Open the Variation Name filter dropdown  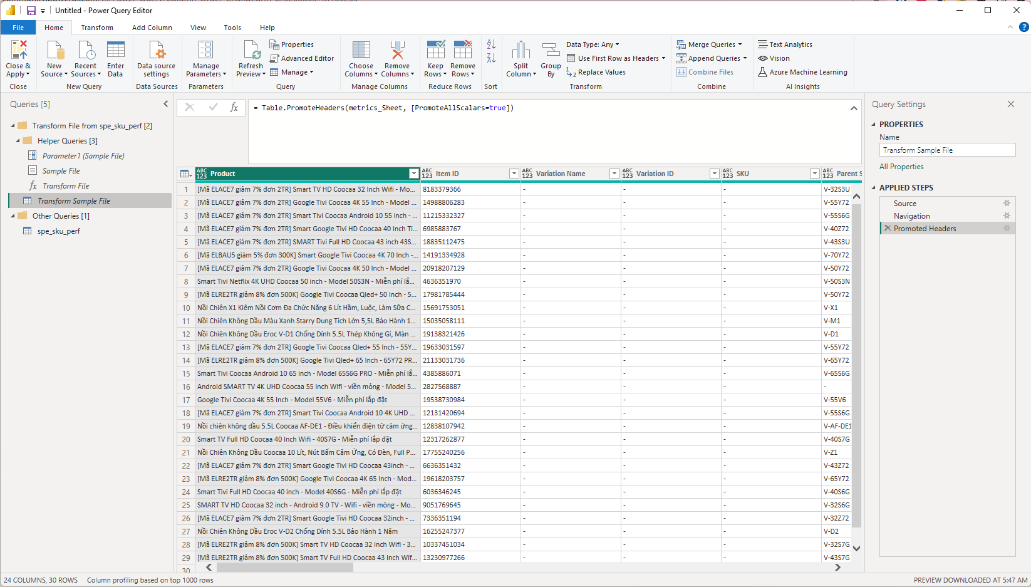pyautogui.click(x=614, y=174)
